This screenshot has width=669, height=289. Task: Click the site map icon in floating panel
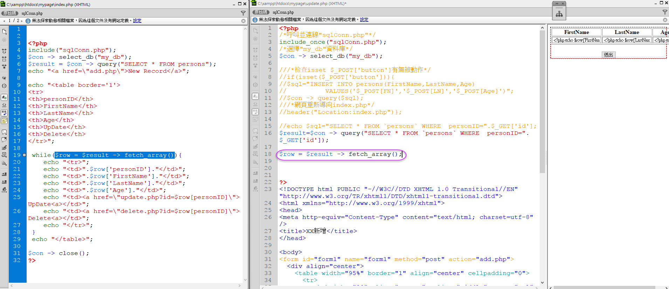pos(559,14)
